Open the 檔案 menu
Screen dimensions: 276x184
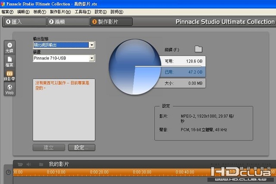tap(7, 12)
